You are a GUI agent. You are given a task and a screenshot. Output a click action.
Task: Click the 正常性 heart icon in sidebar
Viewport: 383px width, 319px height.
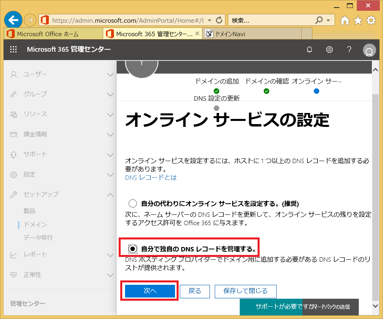pyautogui.click(x=13, y=275)
